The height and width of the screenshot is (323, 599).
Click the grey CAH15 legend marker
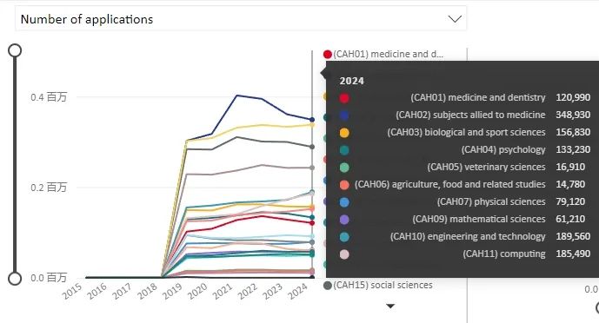[x=328, y=286]
